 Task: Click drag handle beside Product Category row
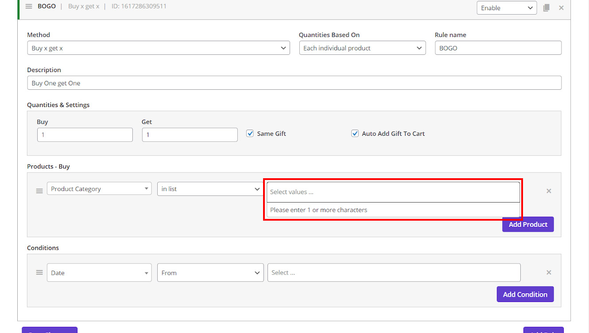click(x=39, y=191)
